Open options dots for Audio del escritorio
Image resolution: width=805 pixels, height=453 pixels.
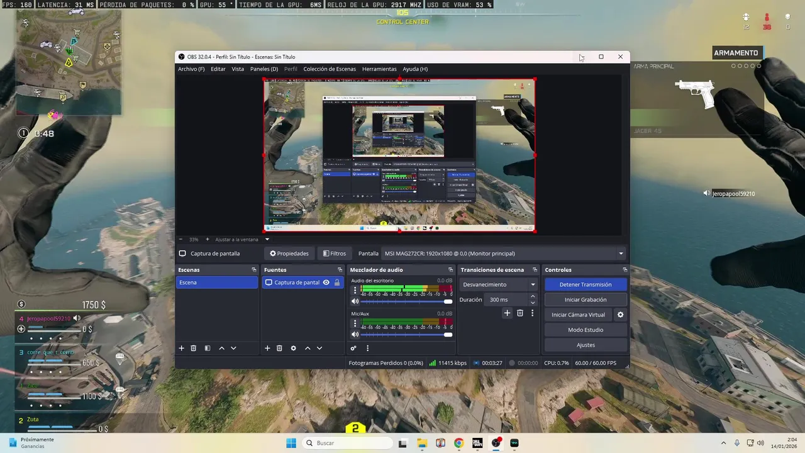[x=355, y=290]
